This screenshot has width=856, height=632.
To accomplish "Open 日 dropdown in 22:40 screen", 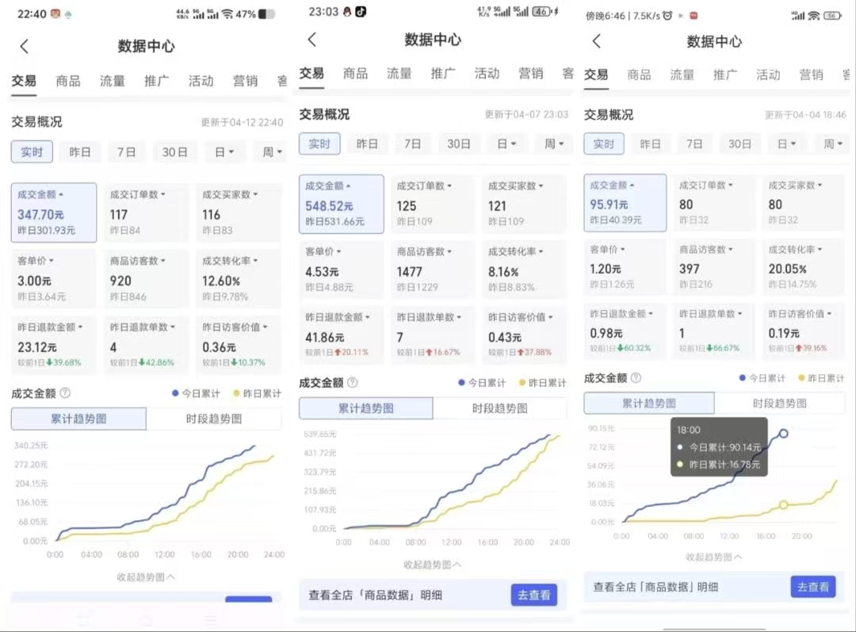I will 224,152.
